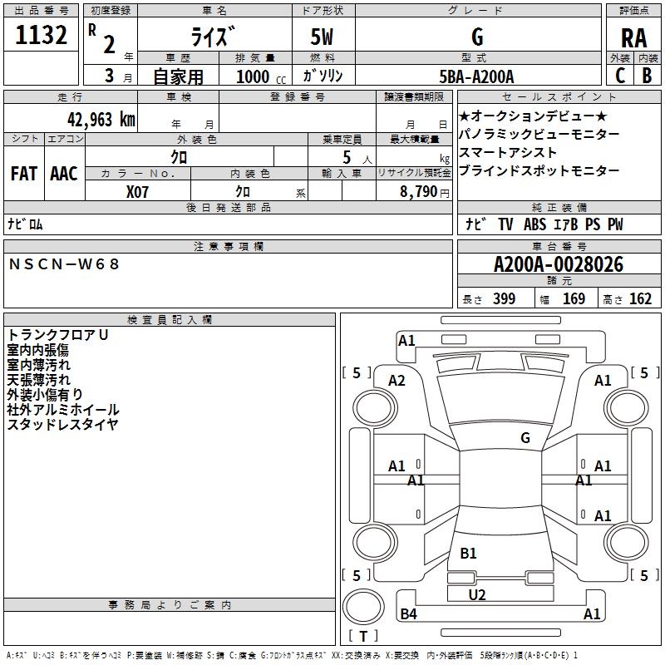Image resolution: width=665 pixels, height=665 pixels.
Task: Select "ABS" in the genuine equipment row
Action: 534,224
